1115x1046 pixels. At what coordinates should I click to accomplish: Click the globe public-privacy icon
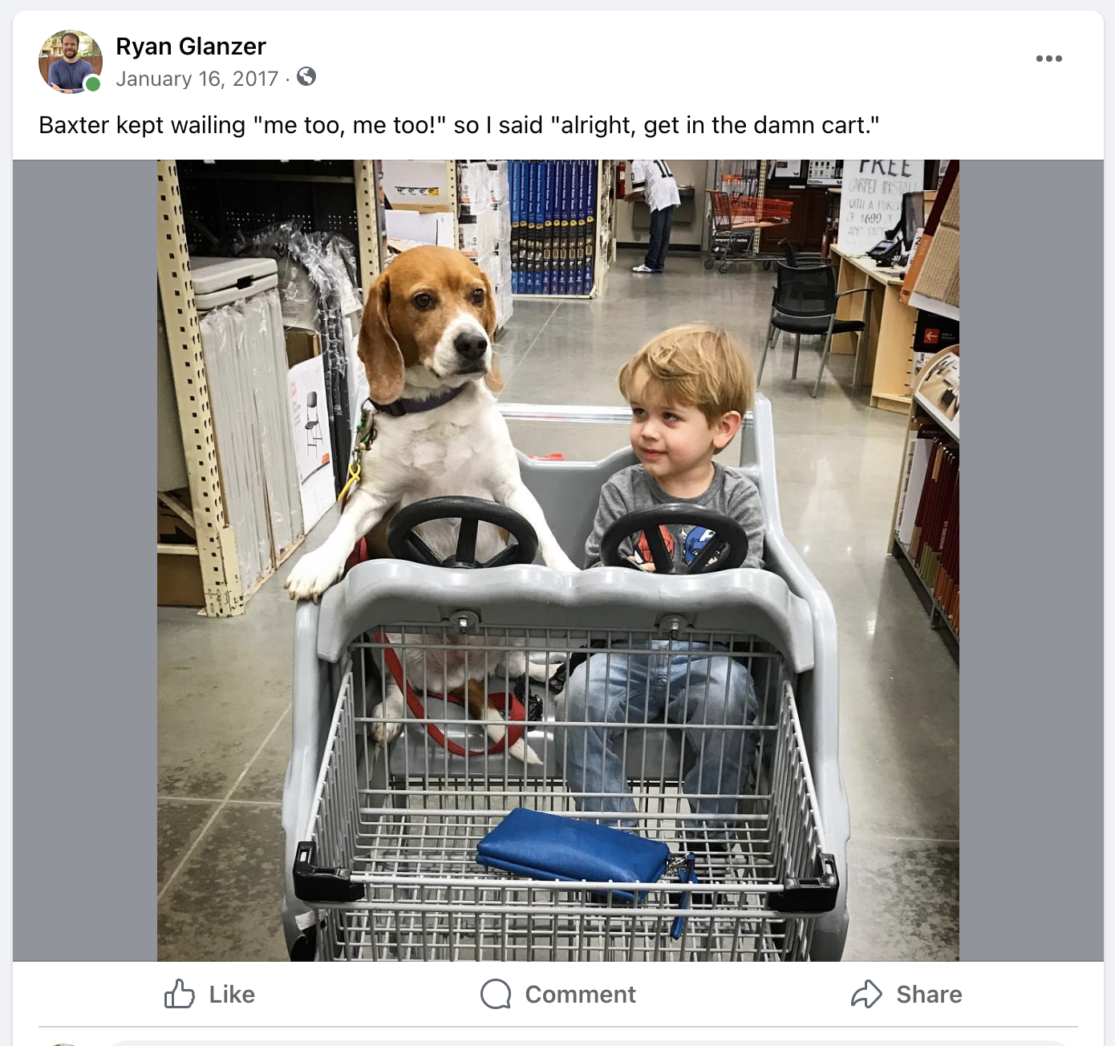pyautogui.click(x=306, y=77)
